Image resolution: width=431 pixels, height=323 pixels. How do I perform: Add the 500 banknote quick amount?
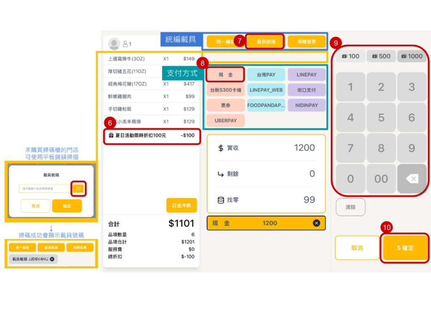(x=381, y=56)
